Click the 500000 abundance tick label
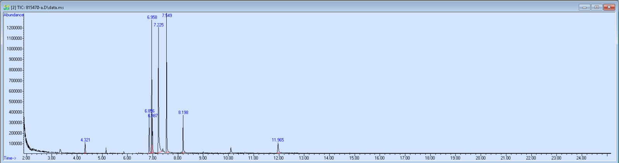Screen dimensions: 619x163 pos(15,101)
